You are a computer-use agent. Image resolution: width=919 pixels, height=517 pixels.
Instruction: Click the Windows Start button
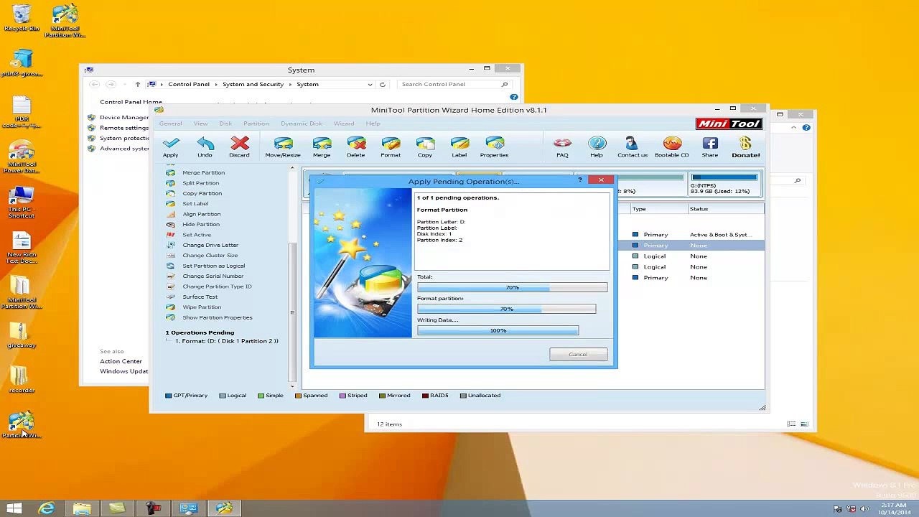[14, 508]
